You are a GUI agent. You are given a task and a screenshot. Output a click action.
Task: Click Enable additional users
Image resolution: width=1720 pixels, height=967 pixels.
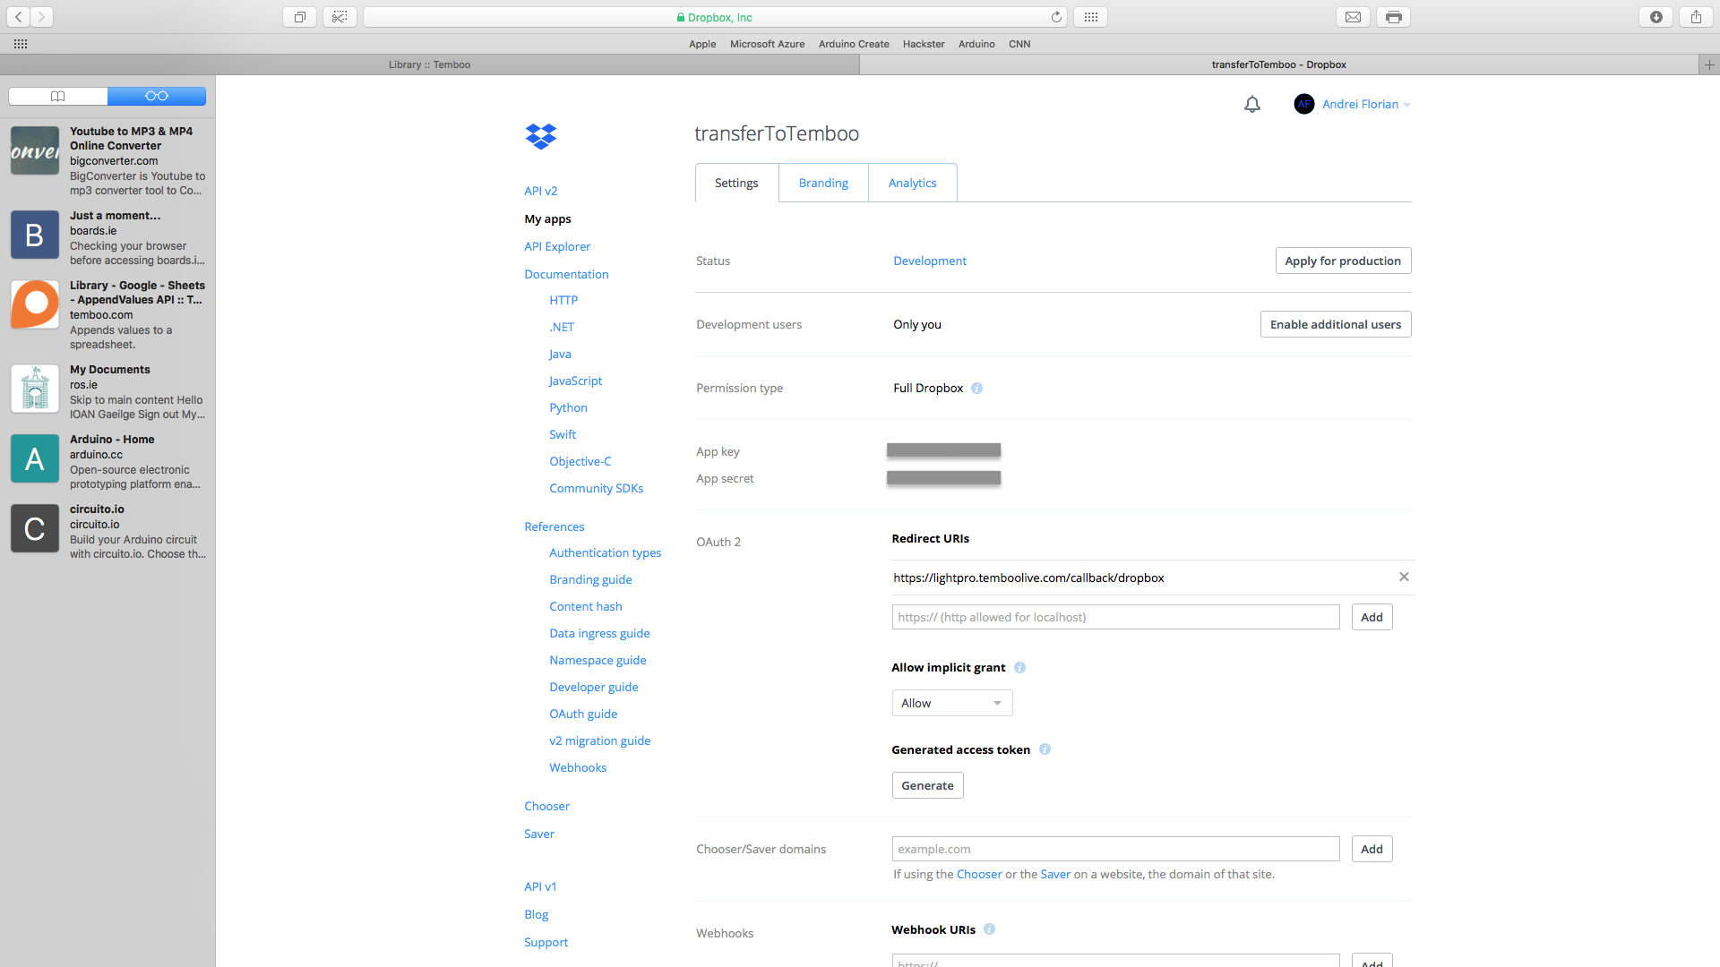point(1335,323)
